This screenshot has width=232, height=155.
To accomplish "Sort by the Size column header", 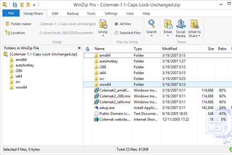I will pos(211,49).
